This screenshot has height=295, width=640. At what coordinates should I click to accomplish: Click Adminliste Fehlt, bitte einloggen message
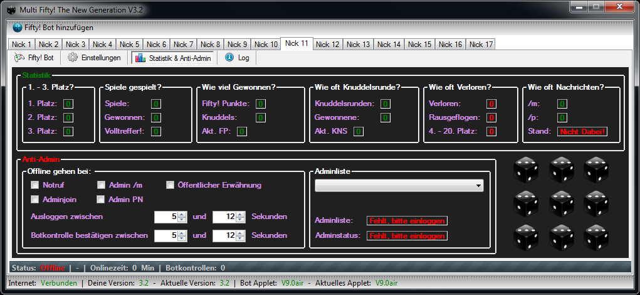(x=407, y=221)
